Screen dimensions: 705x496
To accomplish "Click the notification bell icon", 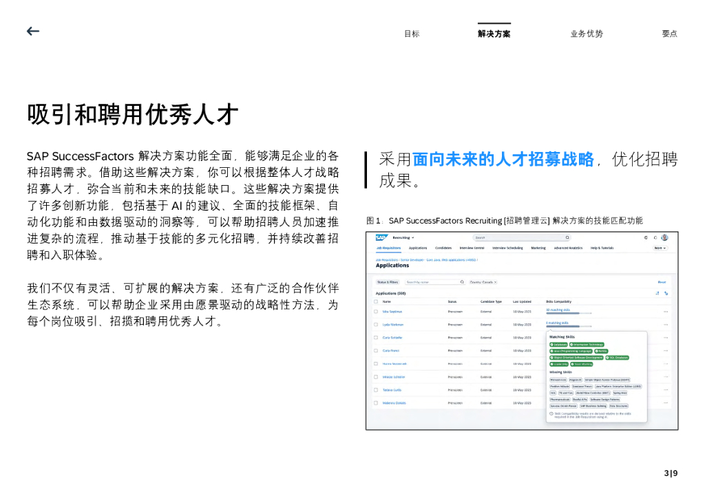I will (x=655, y=237).
